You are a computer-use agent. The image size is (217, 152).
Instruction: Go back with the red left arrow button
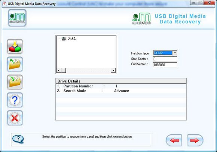coord(174,140)
